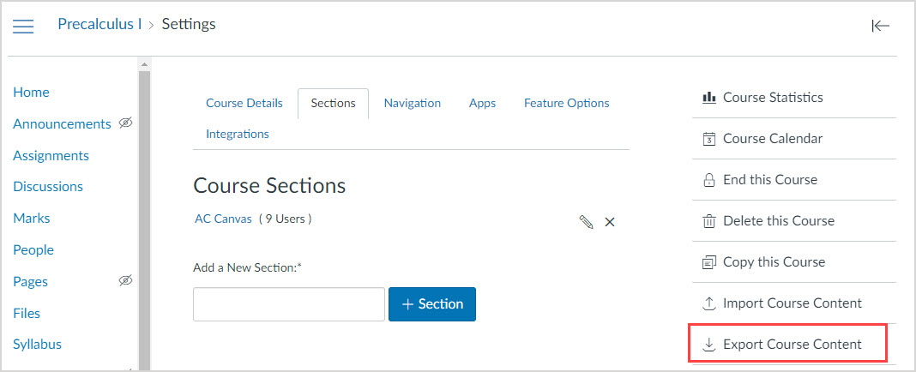Click the Course Calendar icon
The width and height of the screenshot is (916, 372).
point(708,139)
